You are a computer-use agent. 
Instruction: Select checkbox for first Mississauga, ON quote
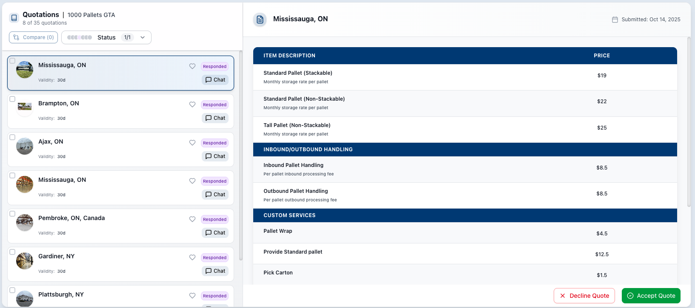tap(12, 61)
